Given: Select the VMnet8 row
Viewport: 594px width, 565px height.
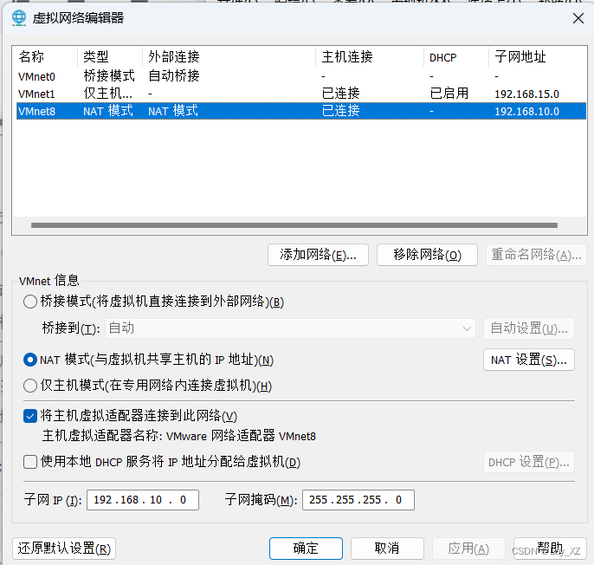Looking at the screenshot, I should click(x=301, y=111).
